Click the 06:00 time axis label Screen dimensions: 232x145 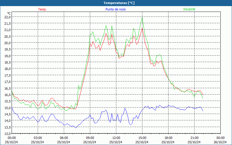[x=64, y=138]
